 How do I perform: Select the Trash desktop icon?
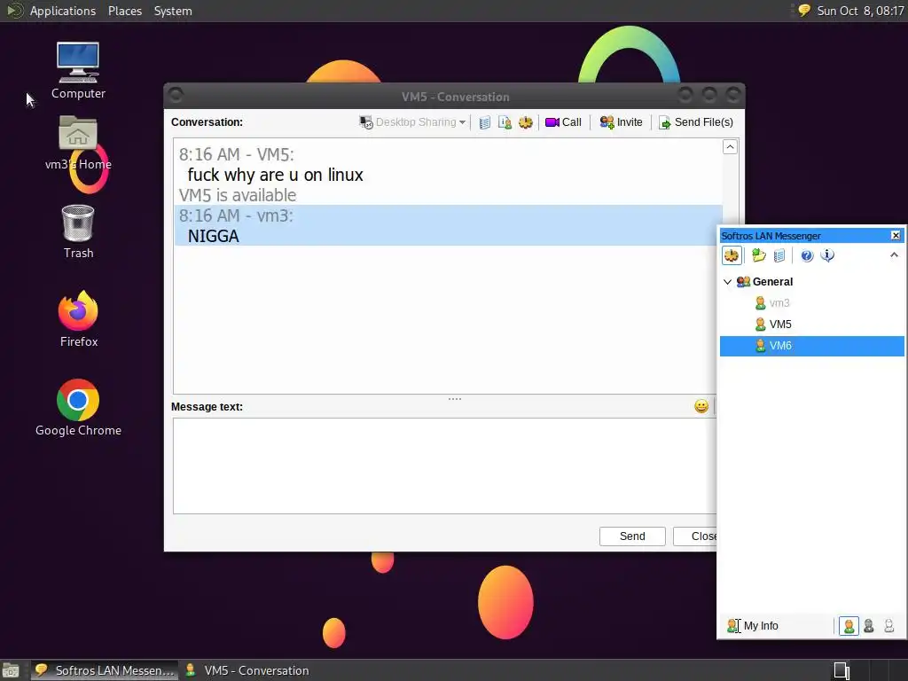coord(78,231)
